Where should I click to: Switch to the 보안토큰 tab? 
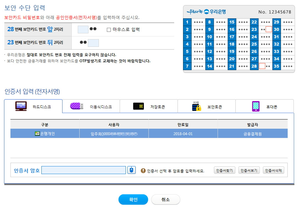(206, 106)
